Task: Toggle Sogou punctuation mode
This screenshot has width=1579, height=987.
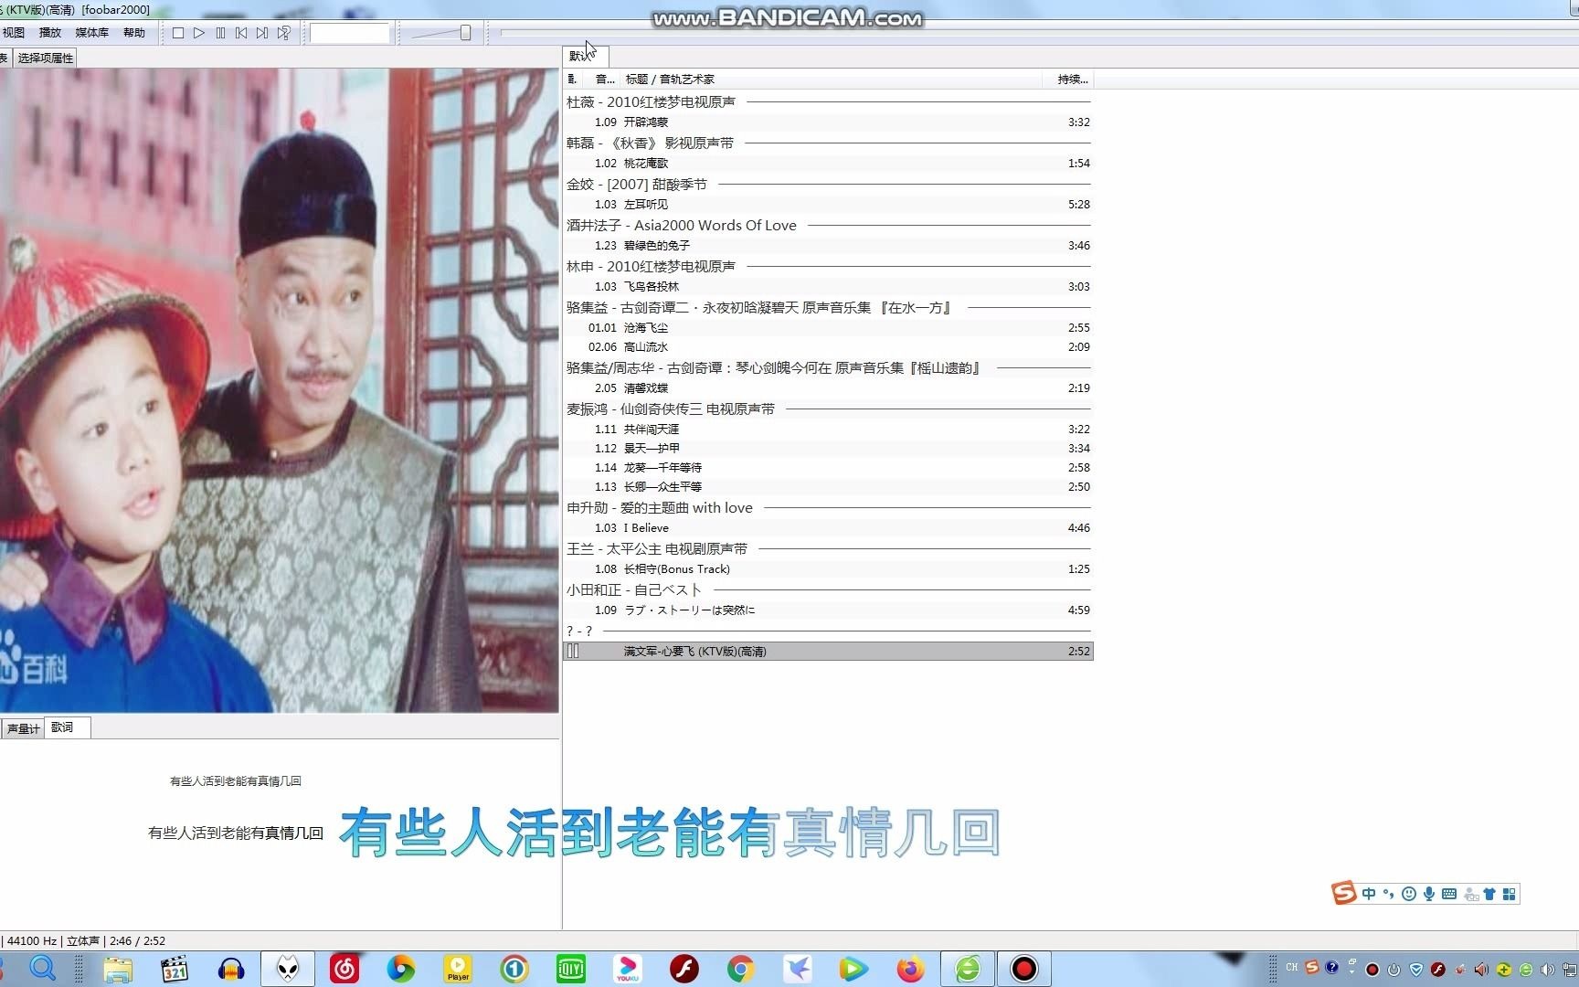Action: pos(1388,894)
